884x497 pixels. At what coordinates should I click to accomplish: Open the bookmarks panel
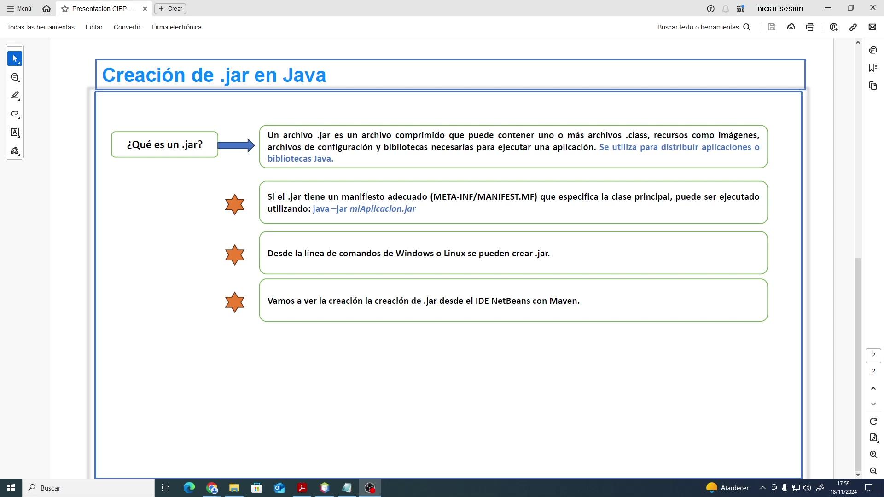click(x=873, y=68)
